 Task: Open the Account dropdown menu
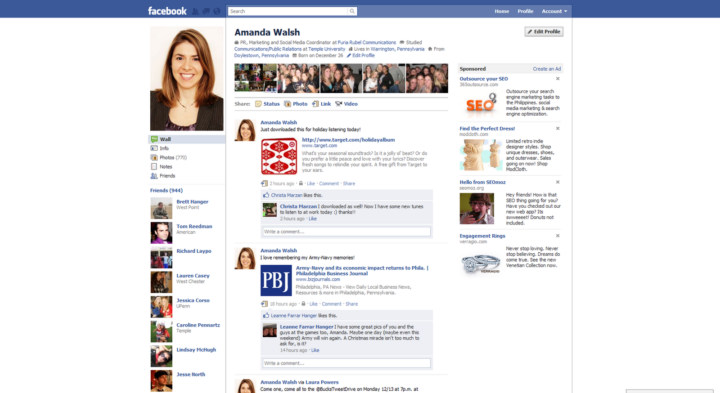(x=554, y=11)
